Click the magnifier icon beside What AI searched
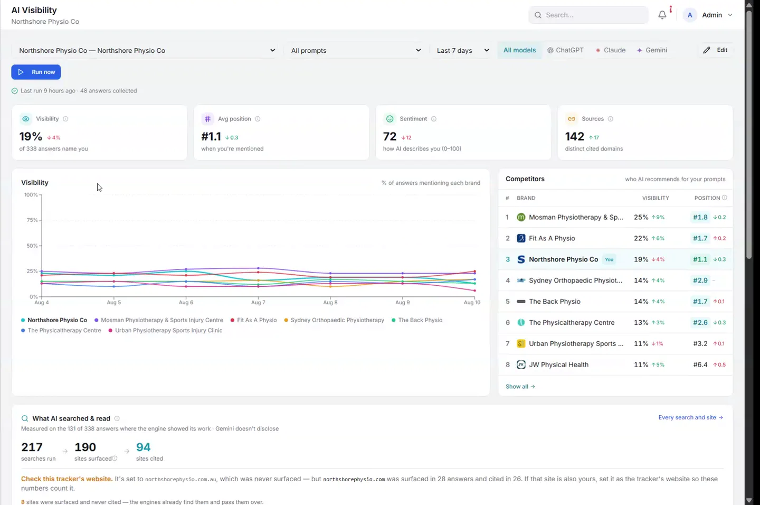 point(25,418)
